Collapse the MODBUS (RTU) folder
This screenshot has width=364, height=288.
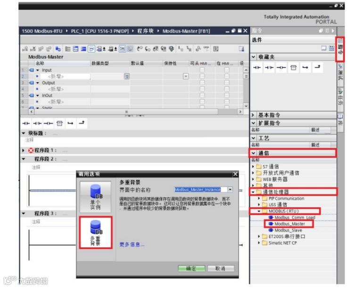[259, 211]
